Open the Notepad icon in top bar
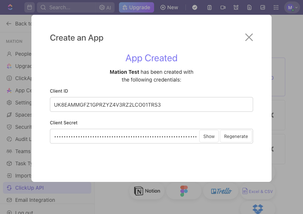This screenshot has width=303, height=214. pos(210,7)
